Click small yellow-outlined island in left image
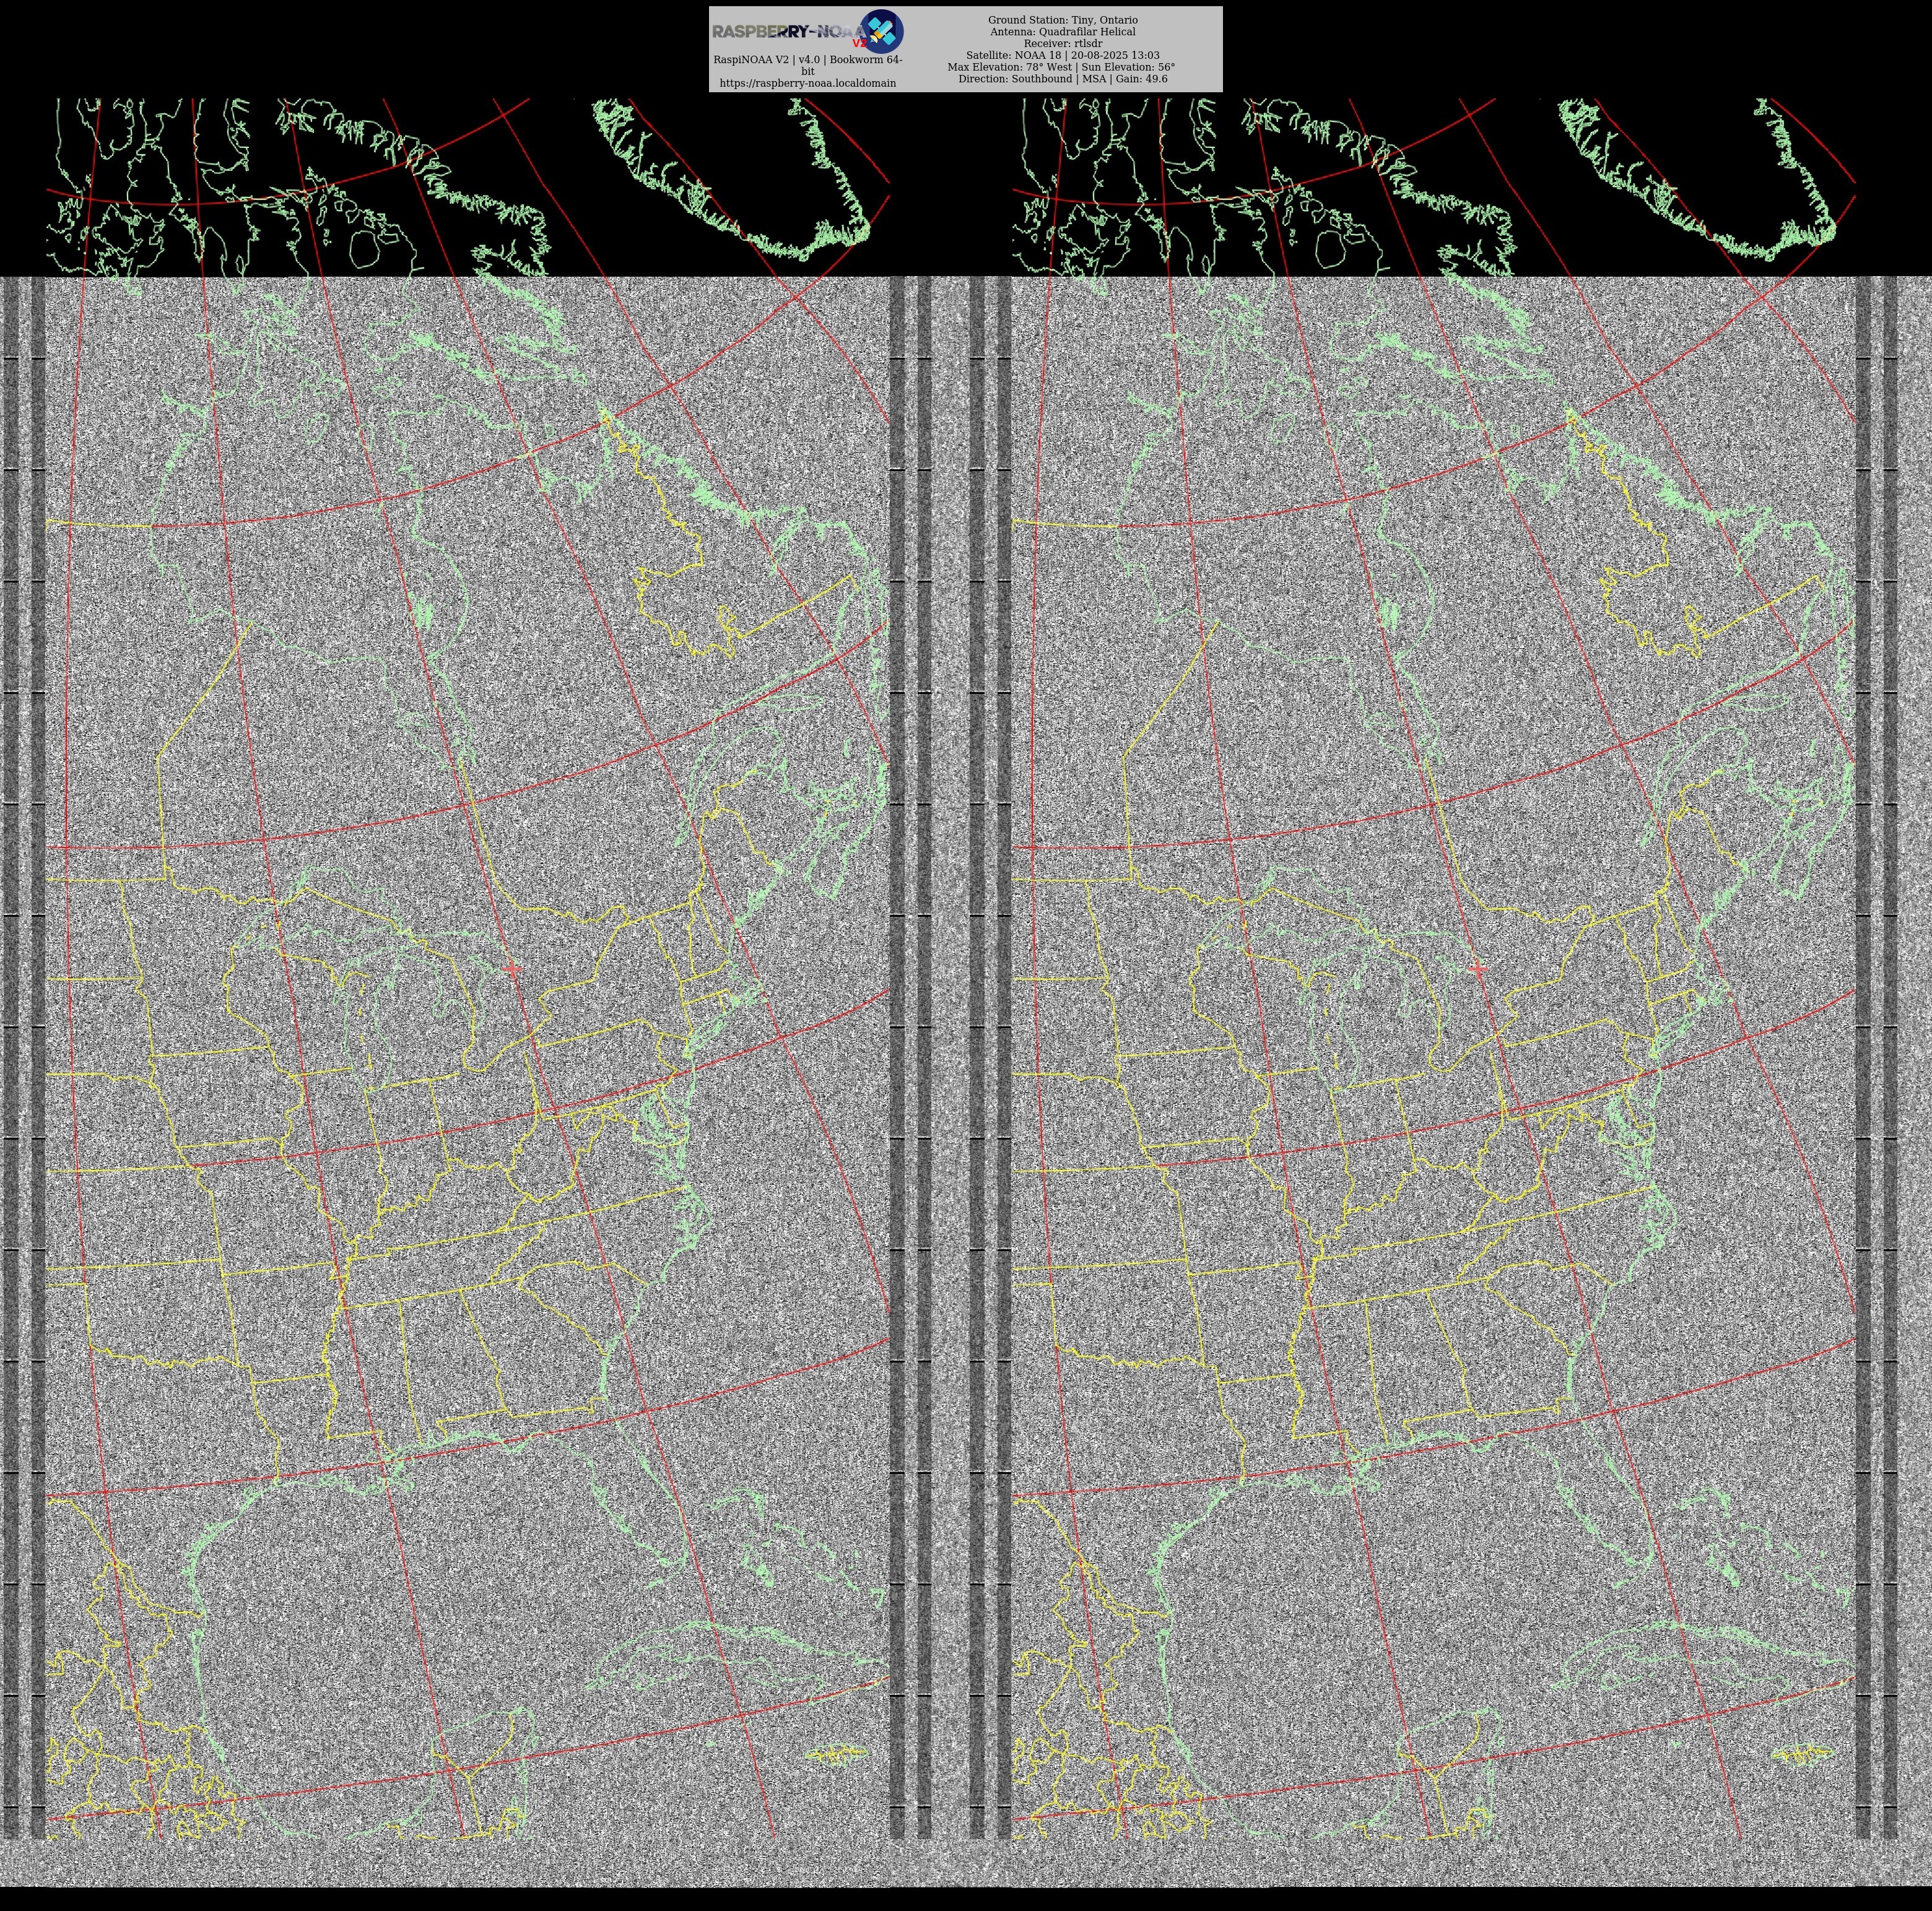The image size is (1932, 1911). 836,1753
